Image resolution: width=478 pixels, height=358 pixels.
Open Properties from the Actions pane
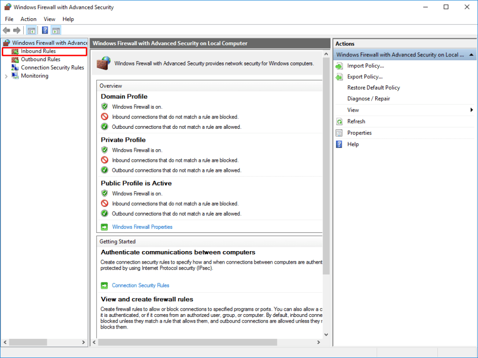pos(359,133)
